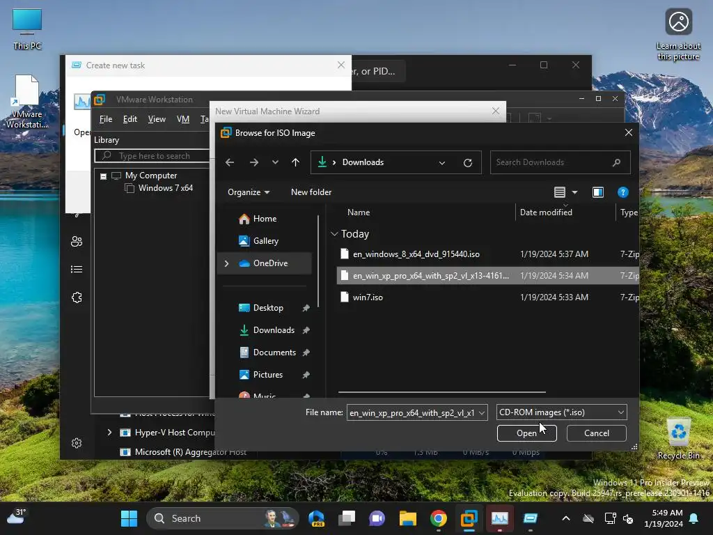Switch to Task Manager taskbar icon
713x535 pixels.
[499, 518]
